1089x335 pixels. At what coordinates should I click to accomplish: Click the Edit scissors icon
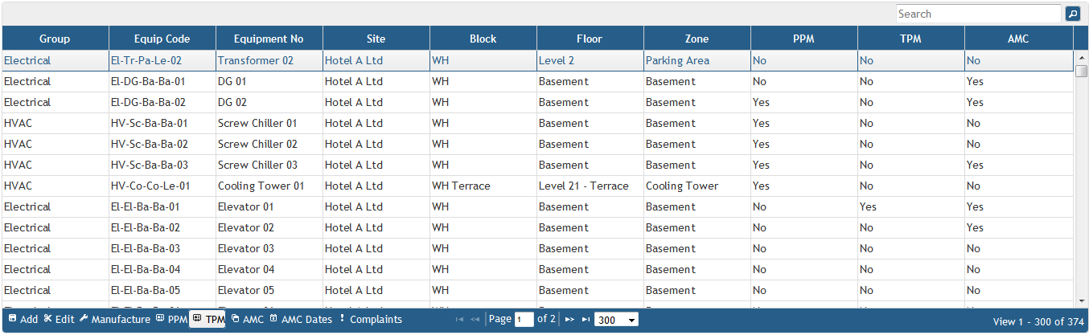point(47,319)
